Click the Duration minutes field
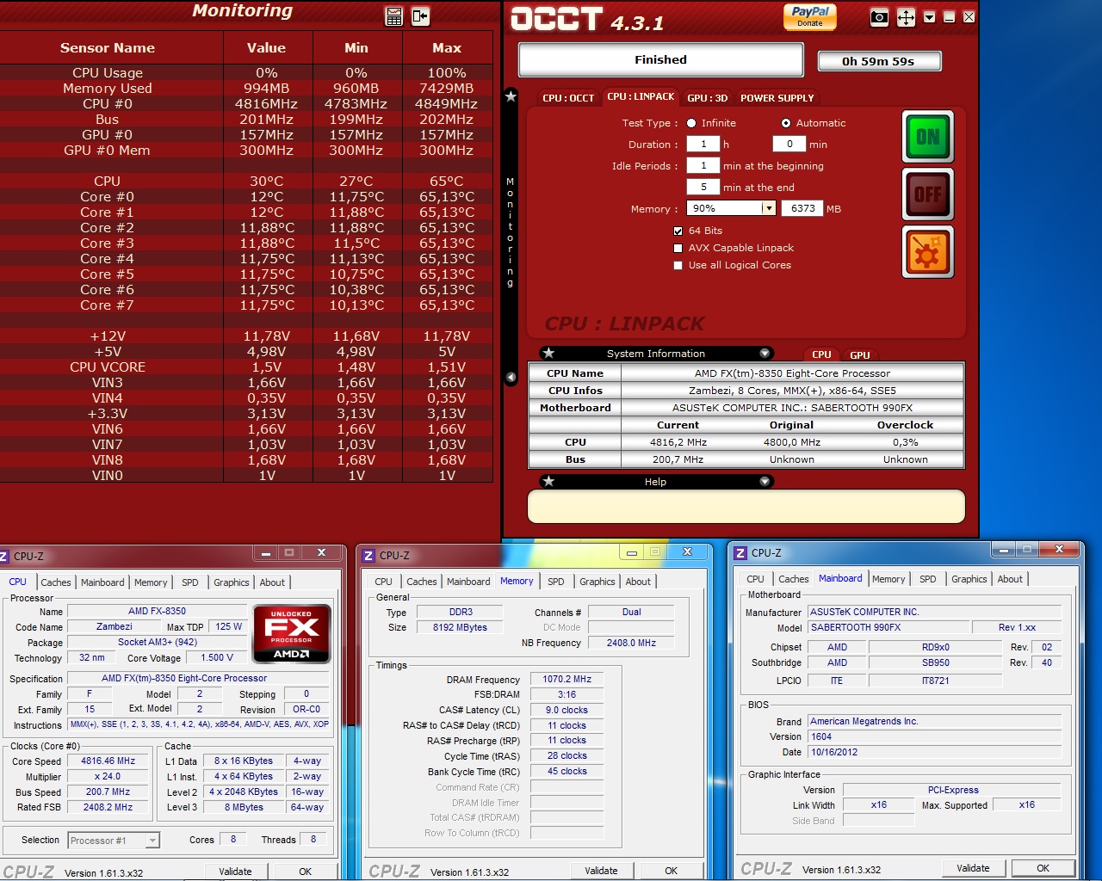 (x=789, y=144)
